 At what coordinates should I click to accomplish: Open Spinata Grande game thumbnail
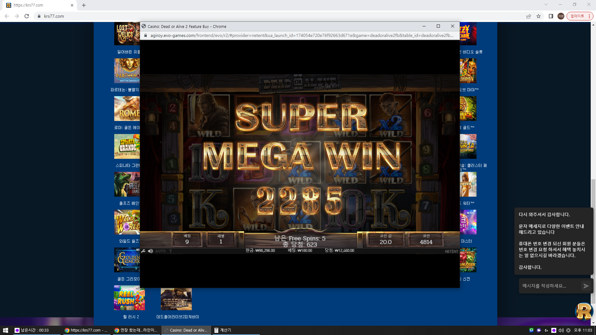point(127,146)
